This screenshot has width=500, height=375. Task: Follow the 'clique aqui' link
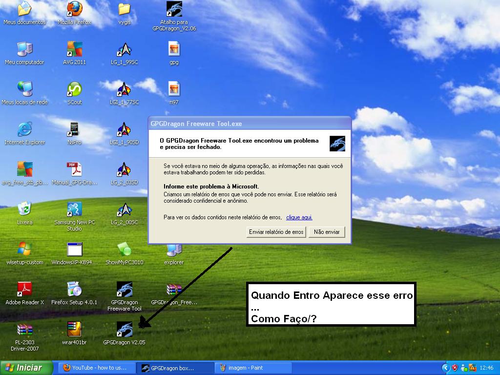point(299,217)
